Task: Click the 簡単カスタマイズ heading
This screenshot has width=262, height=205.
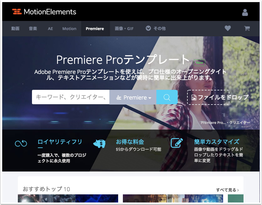Action: click(217, 141)
